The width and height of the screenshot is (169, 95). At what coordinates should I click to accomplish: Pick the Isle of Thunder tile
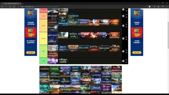tap(106, 75)
